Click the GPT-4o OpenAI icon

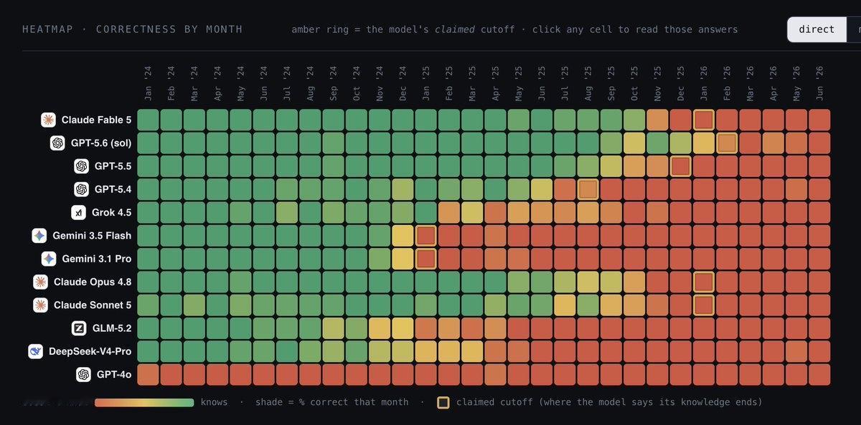point(83,374)
